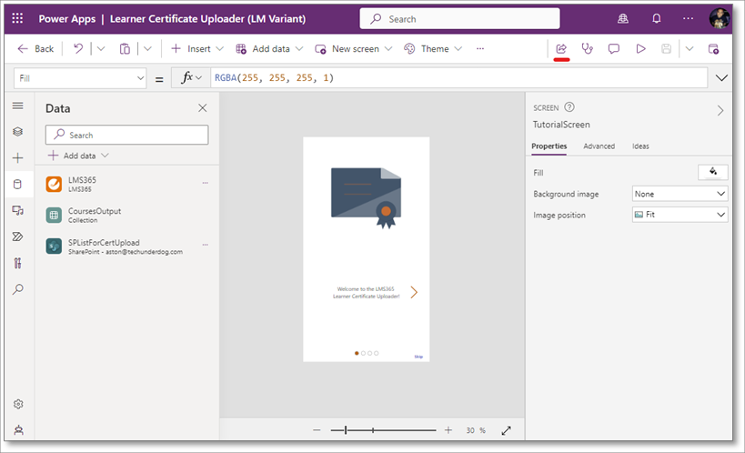Switch to the Ideas tab

click(x=640, y=146)
